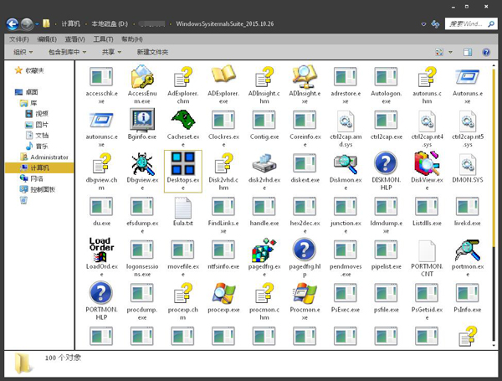Select the procexp.exe icon
This screenshot has width=502, height=381.
(223, 293)
